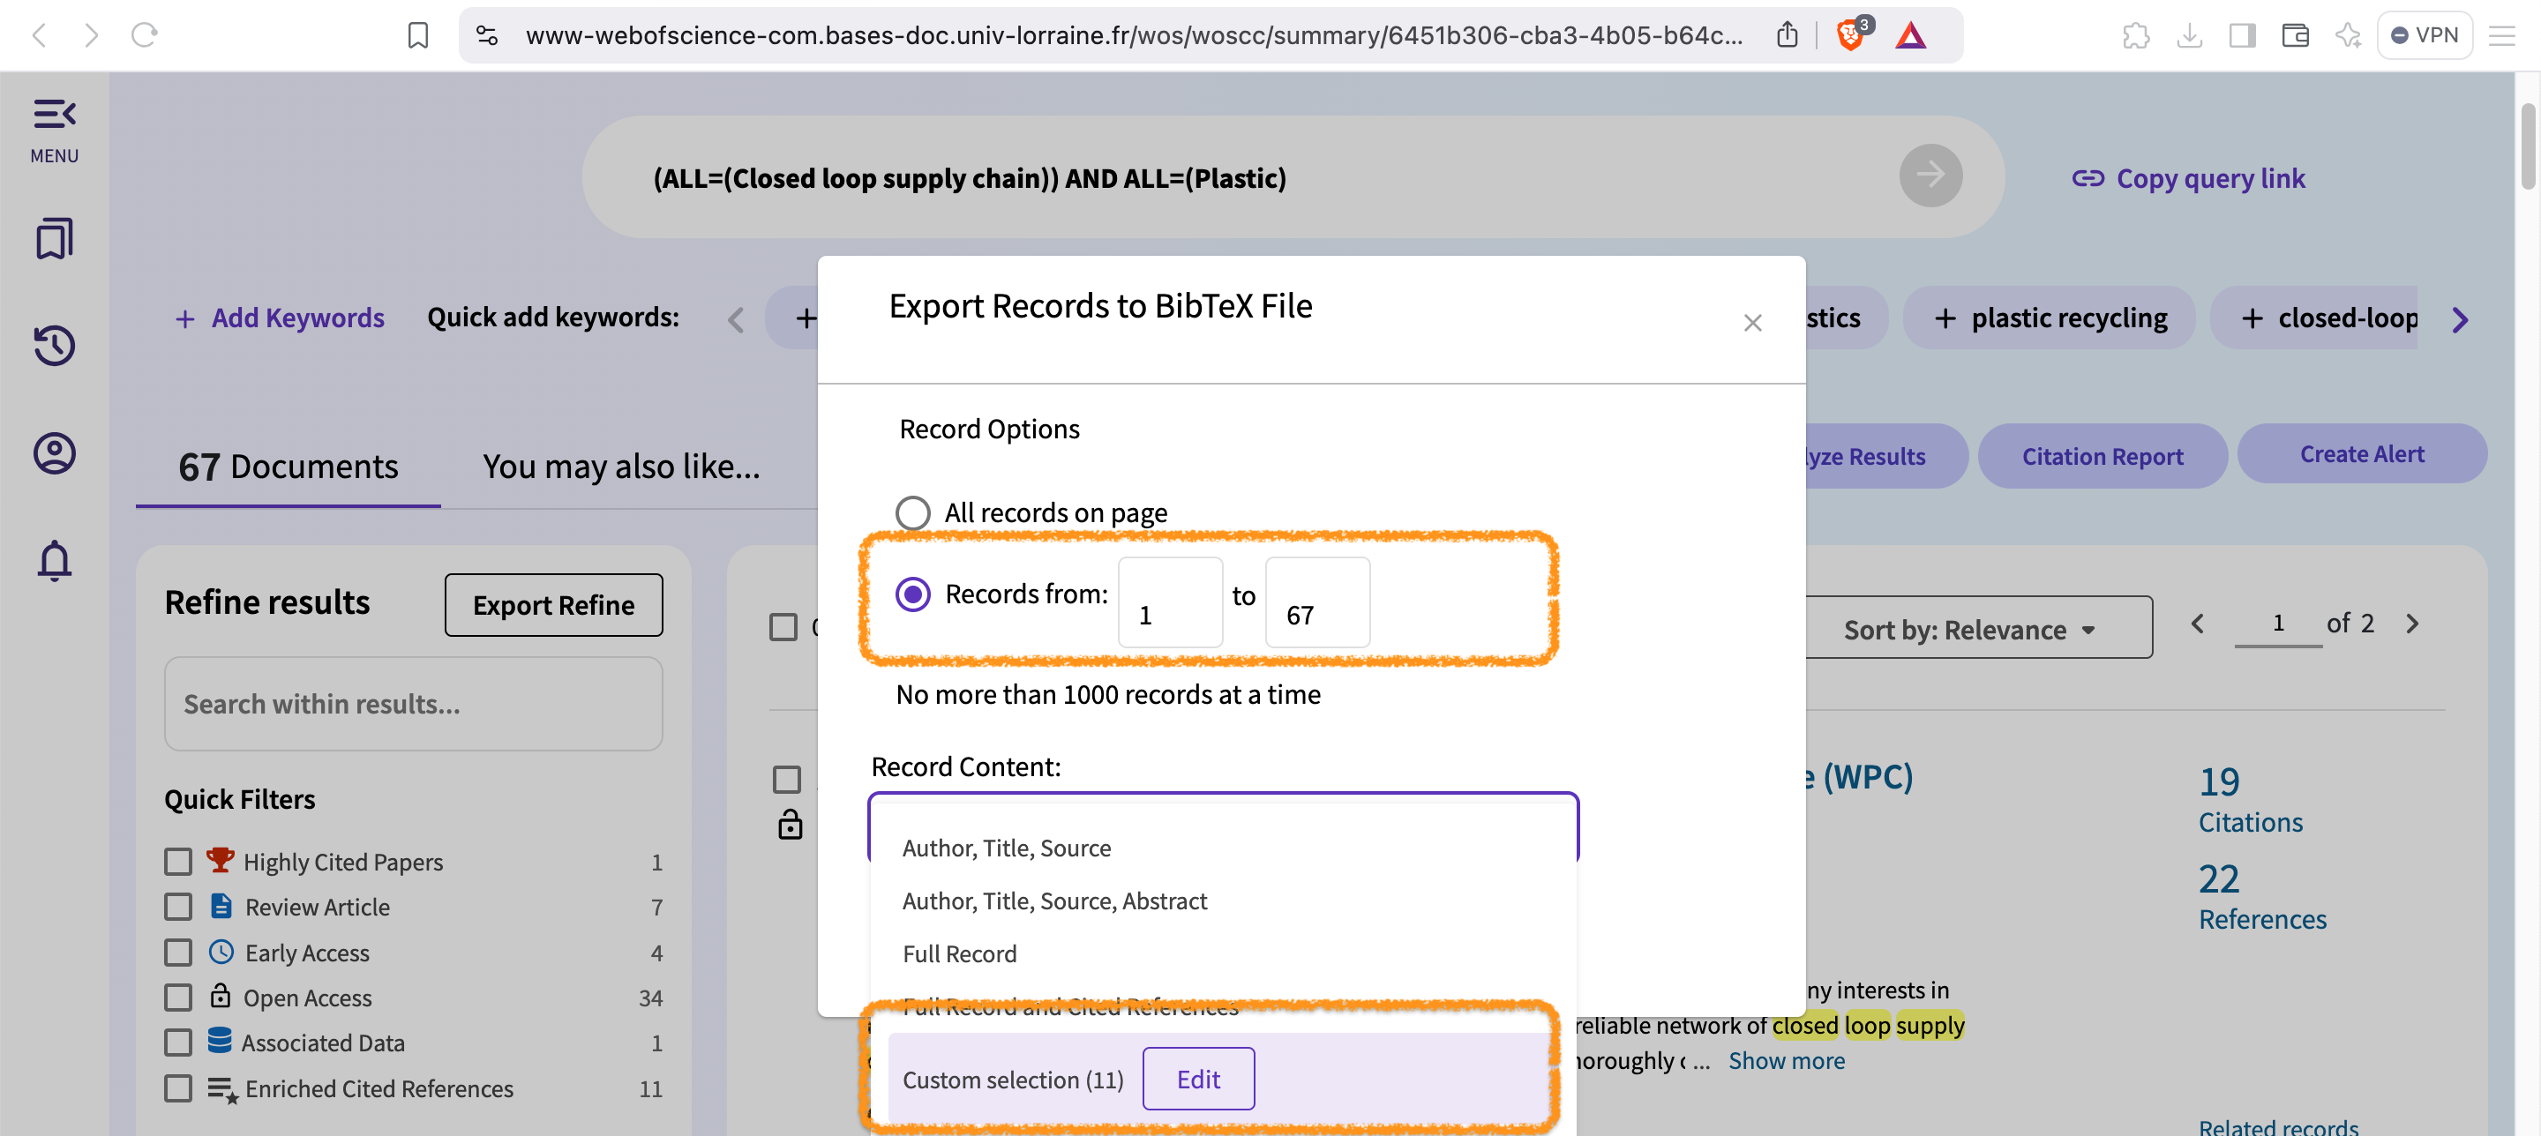Open the alerts bell icon
This screenshot has height=1136, width=2541.
click(54, 560)
